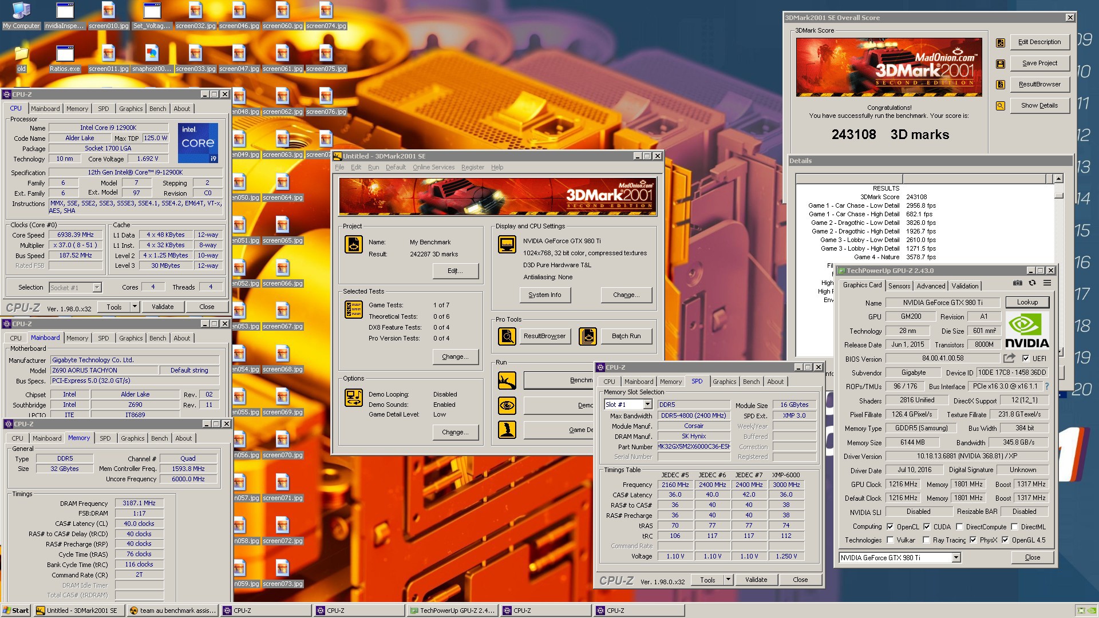1099x618 pixels.
Task: Open GPU selection dropdown in GPU-Z
Action: pos(956,557)
